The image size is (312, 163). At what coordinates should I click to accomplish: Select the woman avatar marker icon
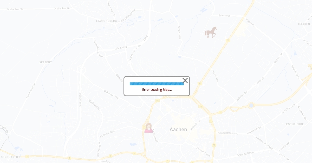[x=149, y=128]
